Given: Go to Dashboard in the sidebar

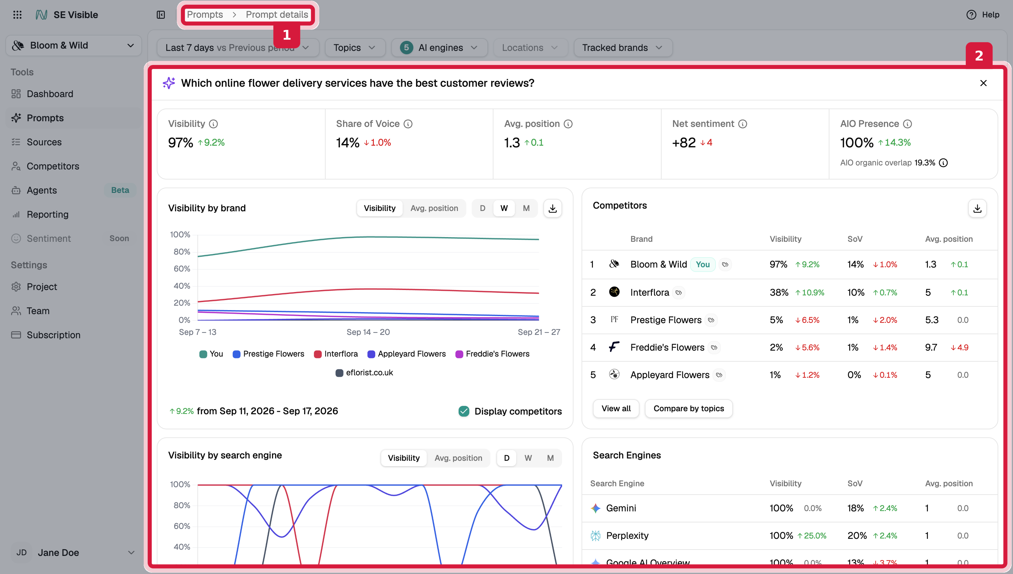Looking at the screenshot, I should click(74, 94).
